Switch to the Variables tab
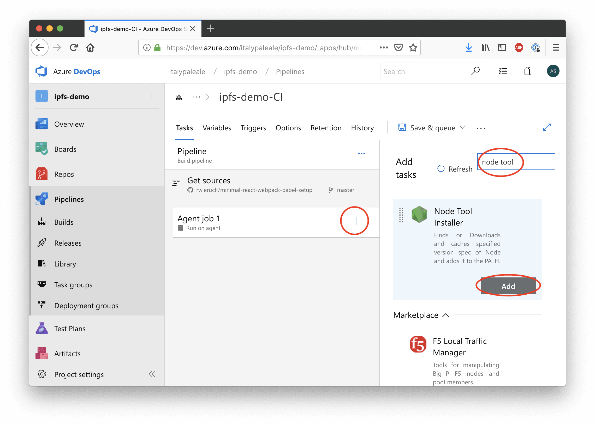Image resolution: width=595 pixels, height=425 pixels. coord(217,128)
